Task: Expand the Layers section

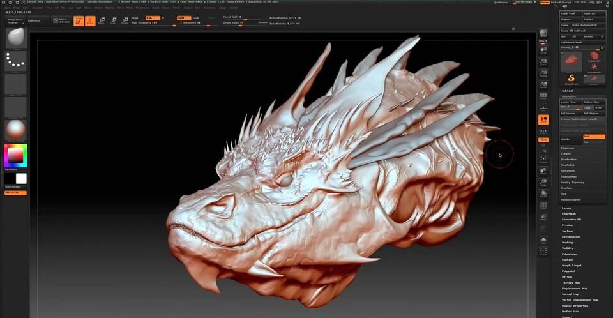Action: pos(566,208)
